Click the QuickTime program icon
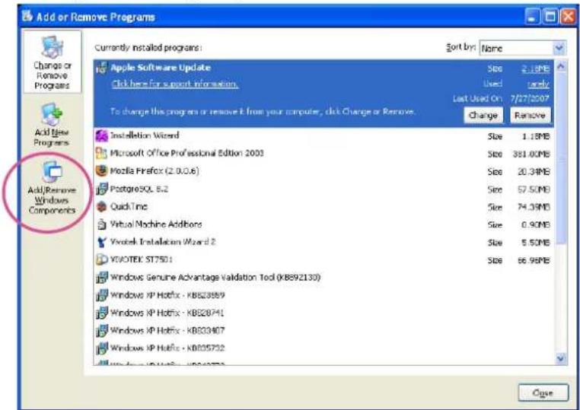The height and width of the screenshot is (410, 580). click(101, 206)
